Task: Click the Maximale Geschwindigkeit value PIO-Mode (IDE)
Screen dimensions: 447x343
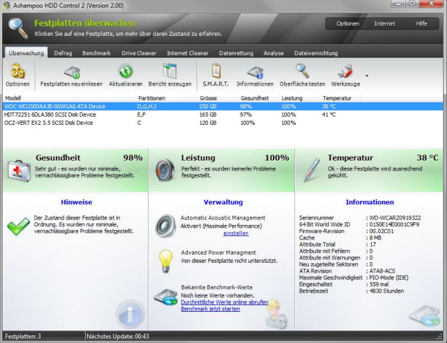Action: pos(389,277)
